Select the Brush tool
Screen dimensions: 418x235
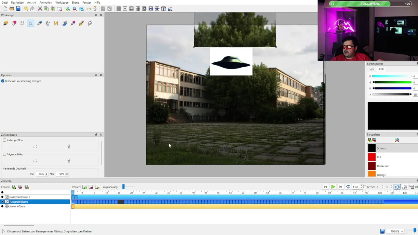pos(81,23)
